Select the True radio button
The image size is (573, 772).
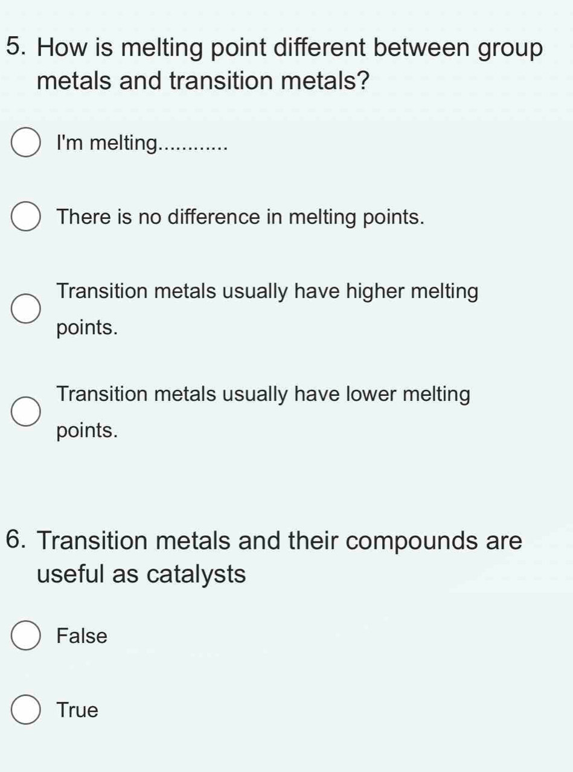[x=25, y=710]
